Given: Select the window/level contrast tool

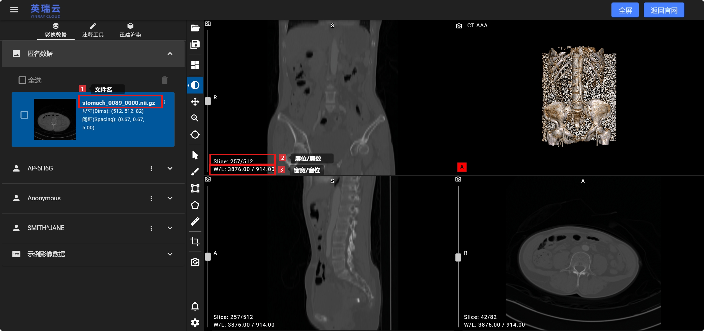Looking at the screenshot, I should 195,85.
